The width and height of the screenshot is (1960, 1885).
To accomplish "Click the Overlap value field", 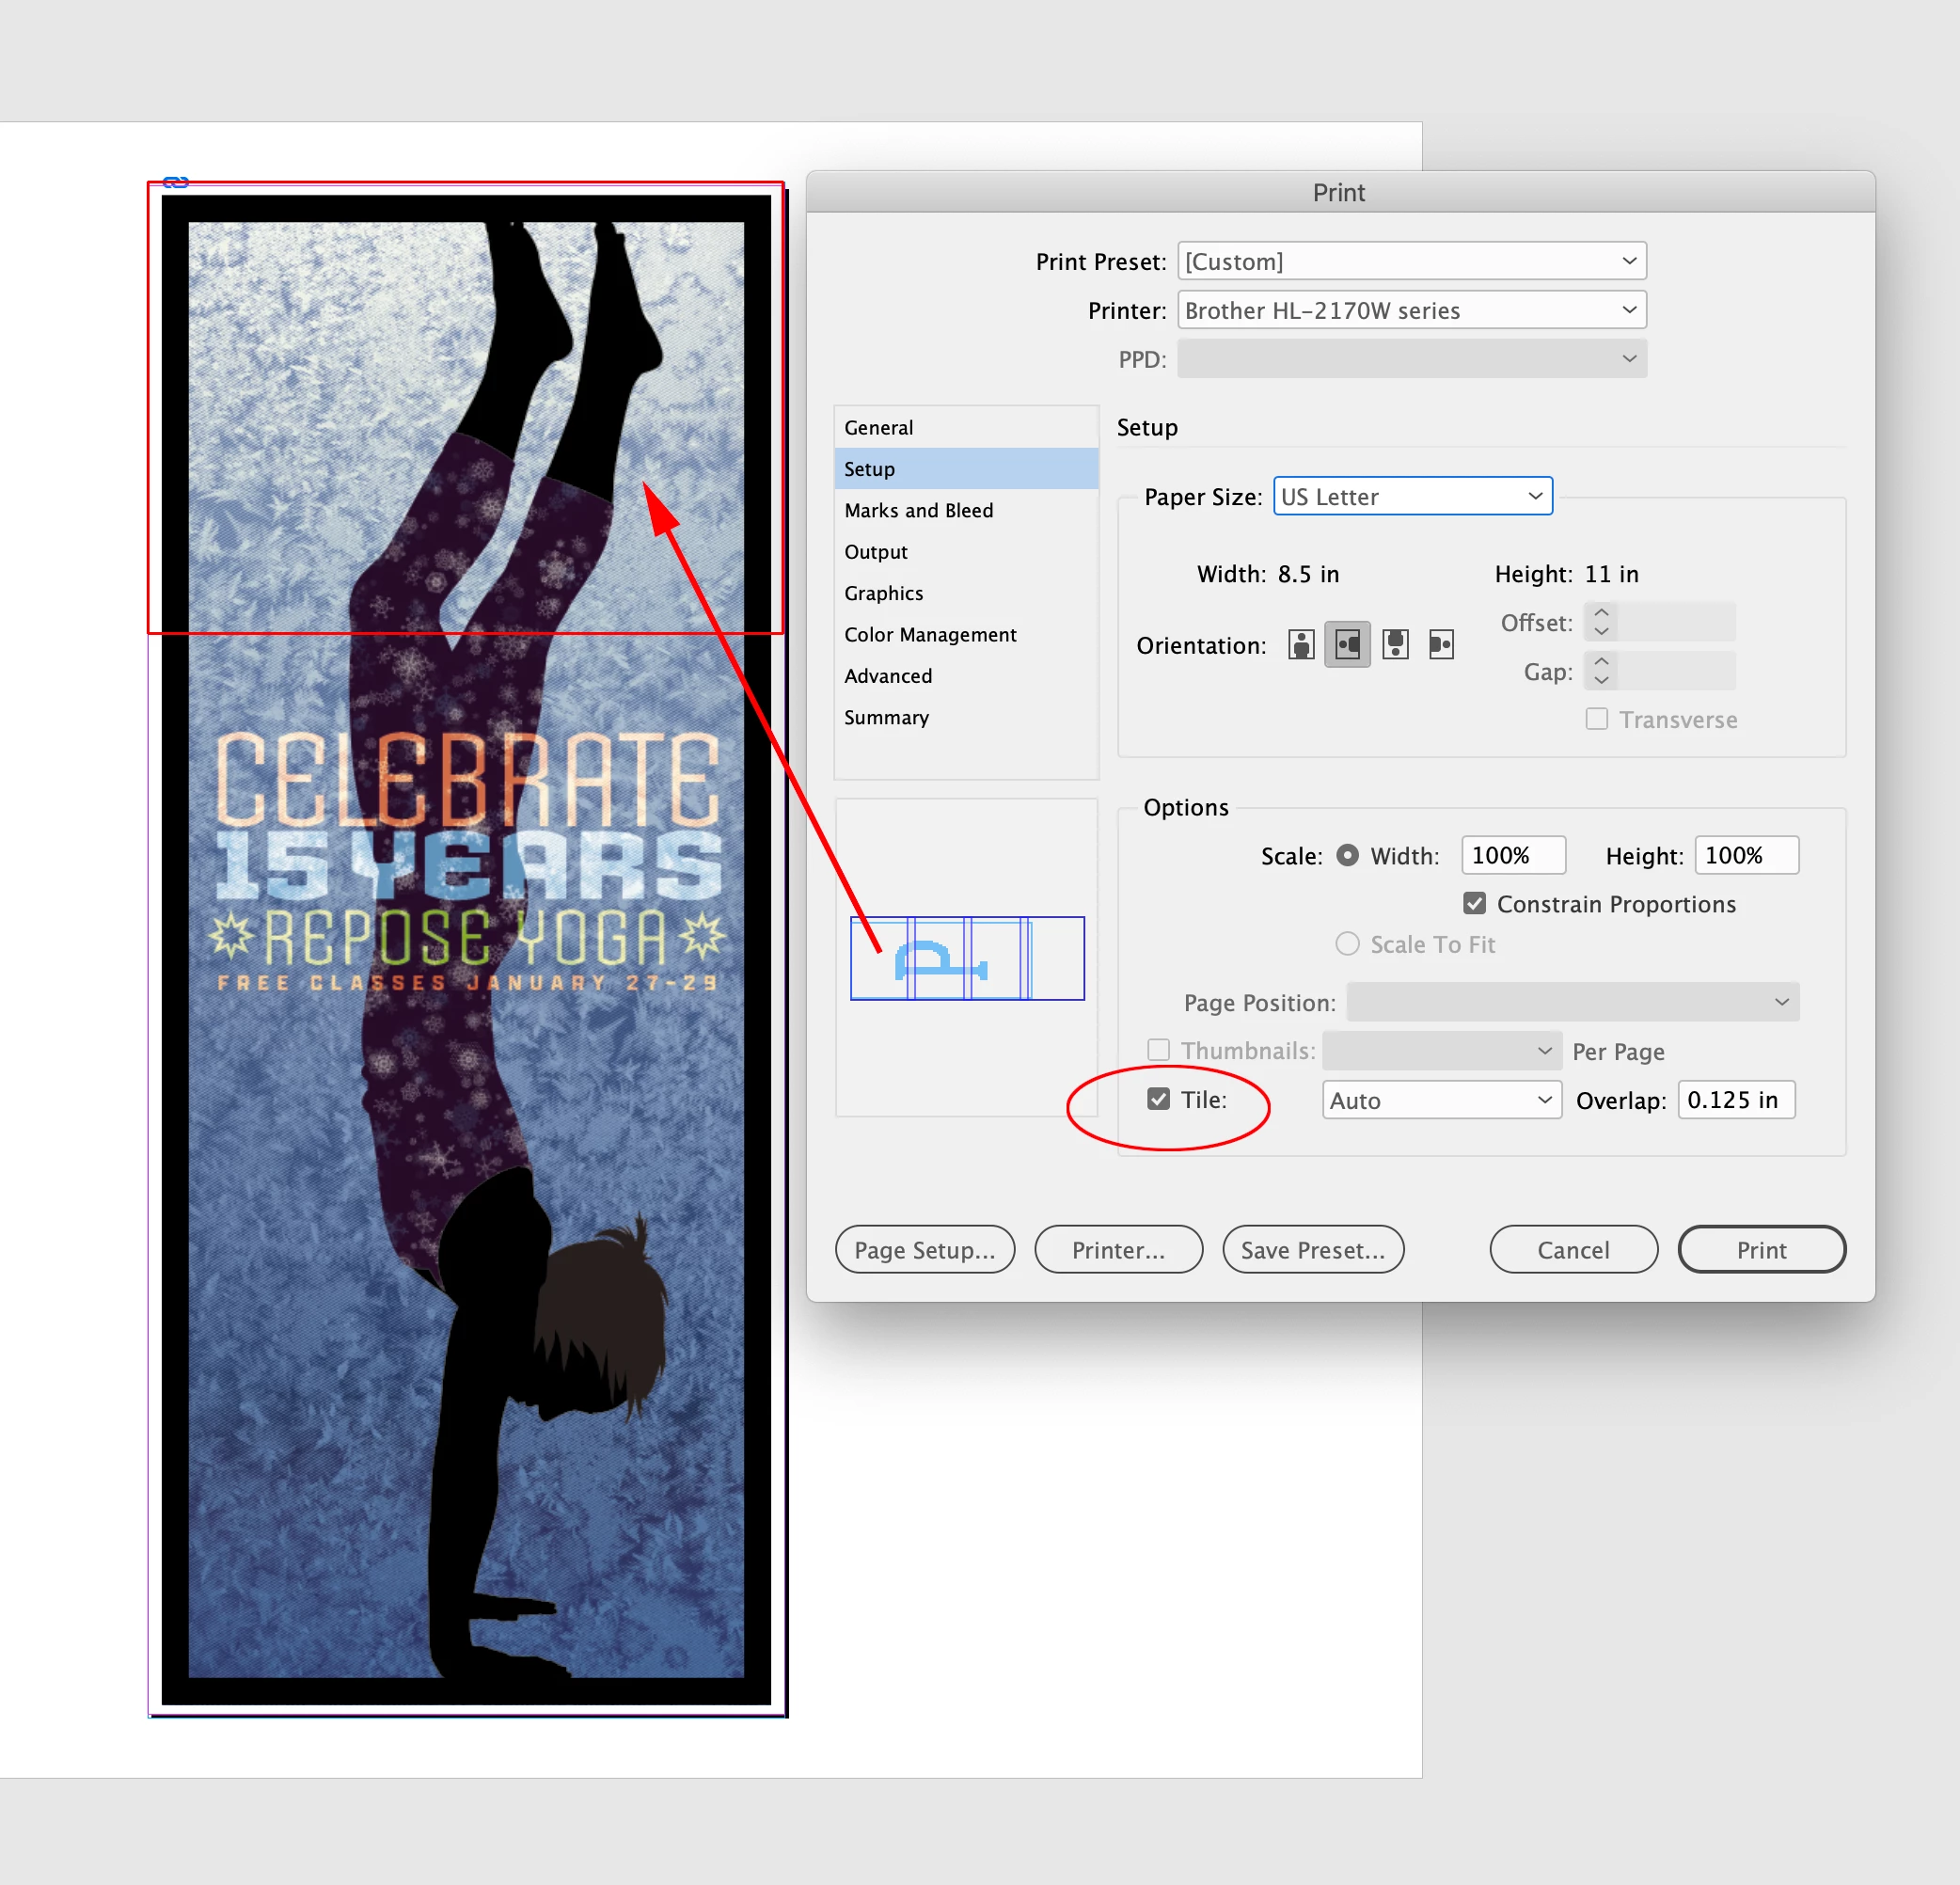I will coord(1734,1100).
